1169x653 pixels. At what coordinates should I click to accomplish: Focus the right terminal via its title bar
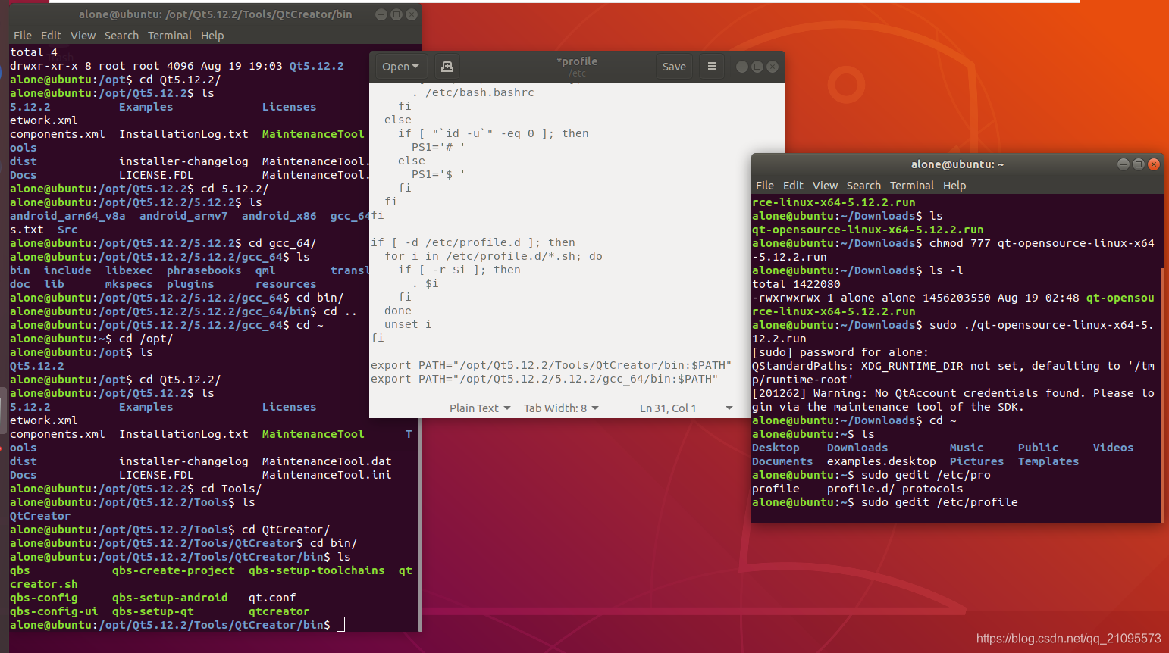click(x=957, y=164)
